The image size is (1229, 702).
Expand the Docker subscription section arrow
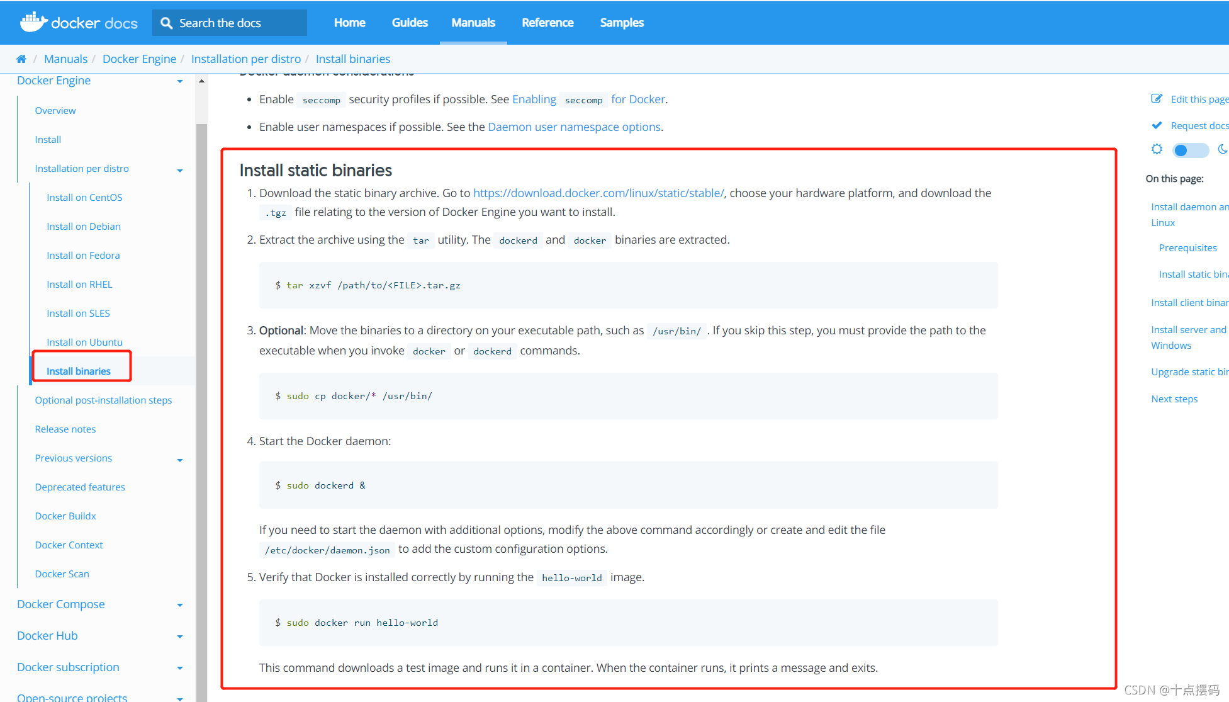click(180, 668)
